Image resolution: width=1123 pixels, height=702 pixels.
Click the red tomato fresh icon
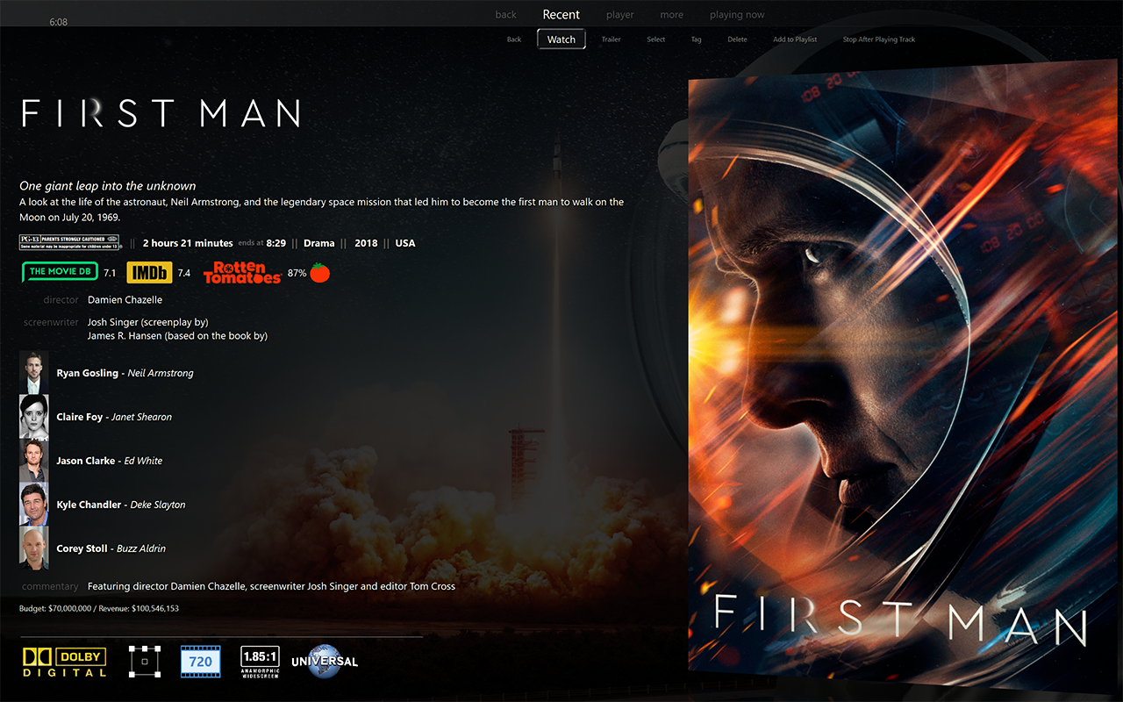pyautogui.click(x=319, y=273)
